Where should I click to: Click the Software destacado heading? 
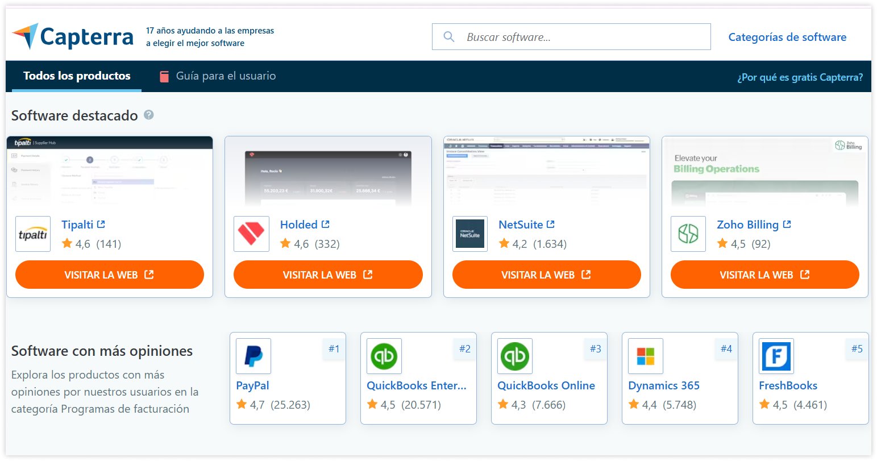[74, 115]
